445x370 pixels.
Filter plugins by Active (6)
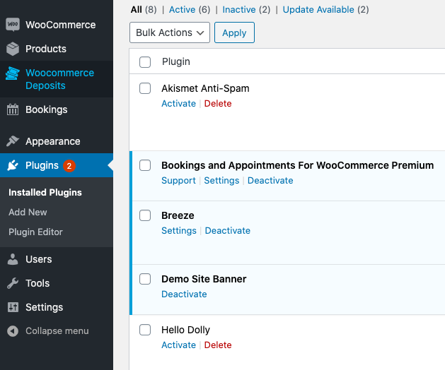(190, 10)
